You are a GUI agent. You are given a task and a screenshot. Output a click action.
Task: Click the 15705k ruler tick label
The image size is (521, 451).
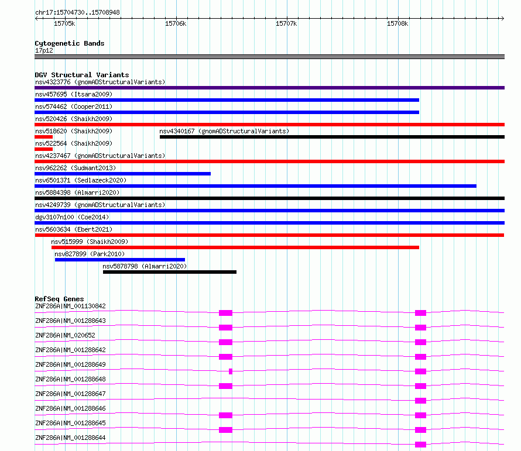pyautogui.click(x=64, y=23)
